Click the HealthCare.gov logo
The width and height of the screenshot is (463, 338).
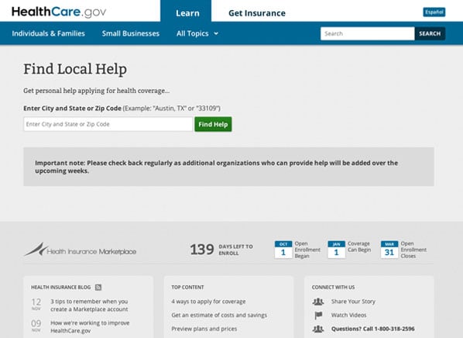click(59, 12)
